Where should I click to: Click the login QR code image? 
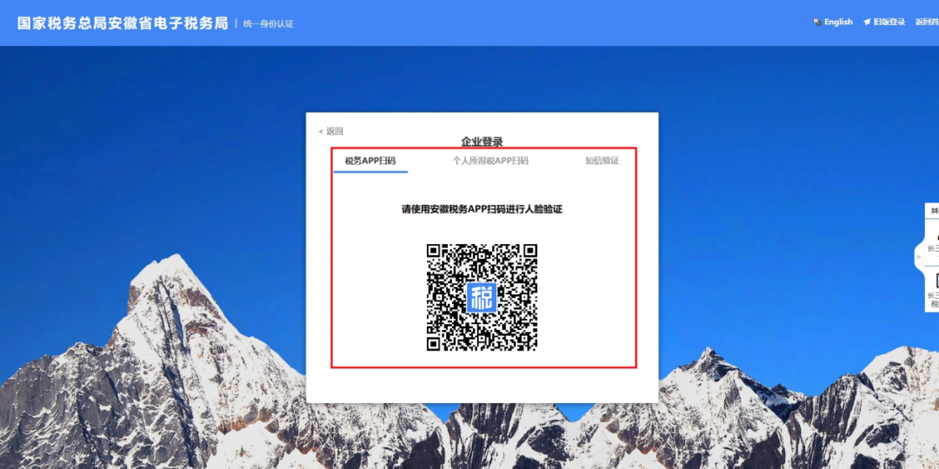tap(482, 297)
